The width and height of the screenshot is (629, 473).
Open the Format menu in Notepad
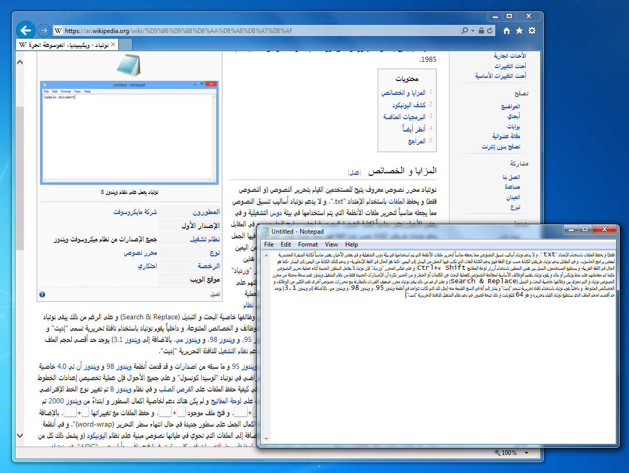coord(308,244)
